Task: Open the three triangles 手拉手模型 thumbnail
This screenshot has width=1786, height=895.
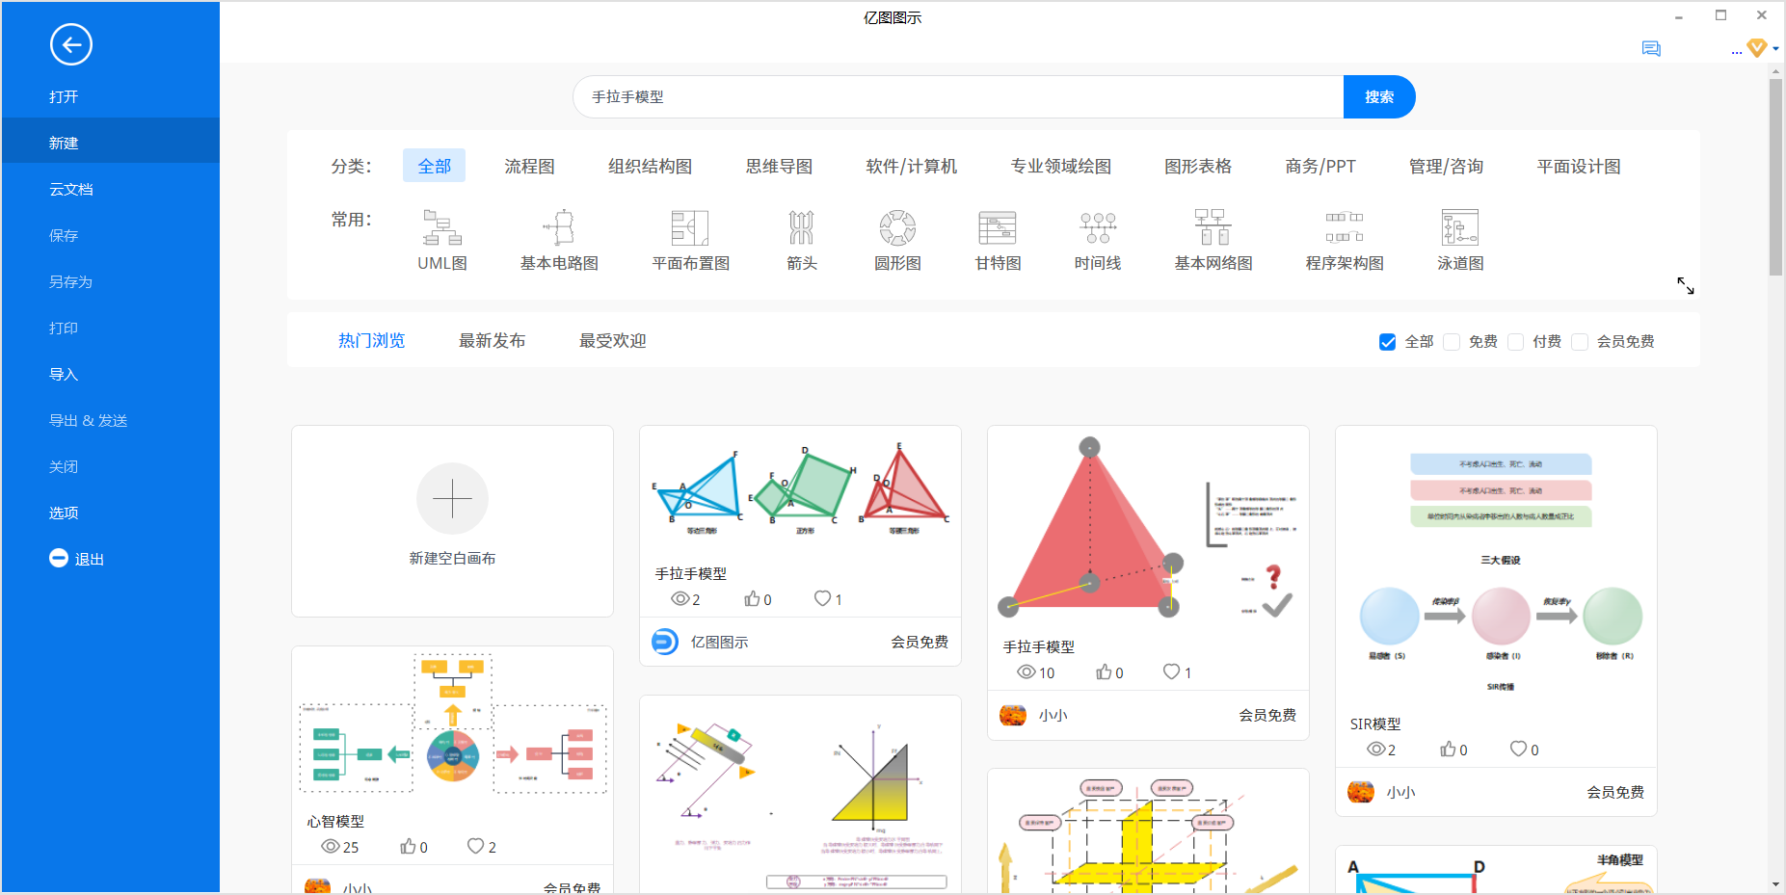Action: coord(800,491)
